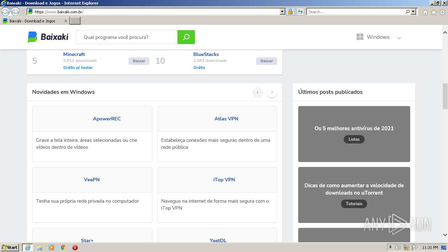
Task: Show hidden tray icons arrow
Action: (390, 247)
